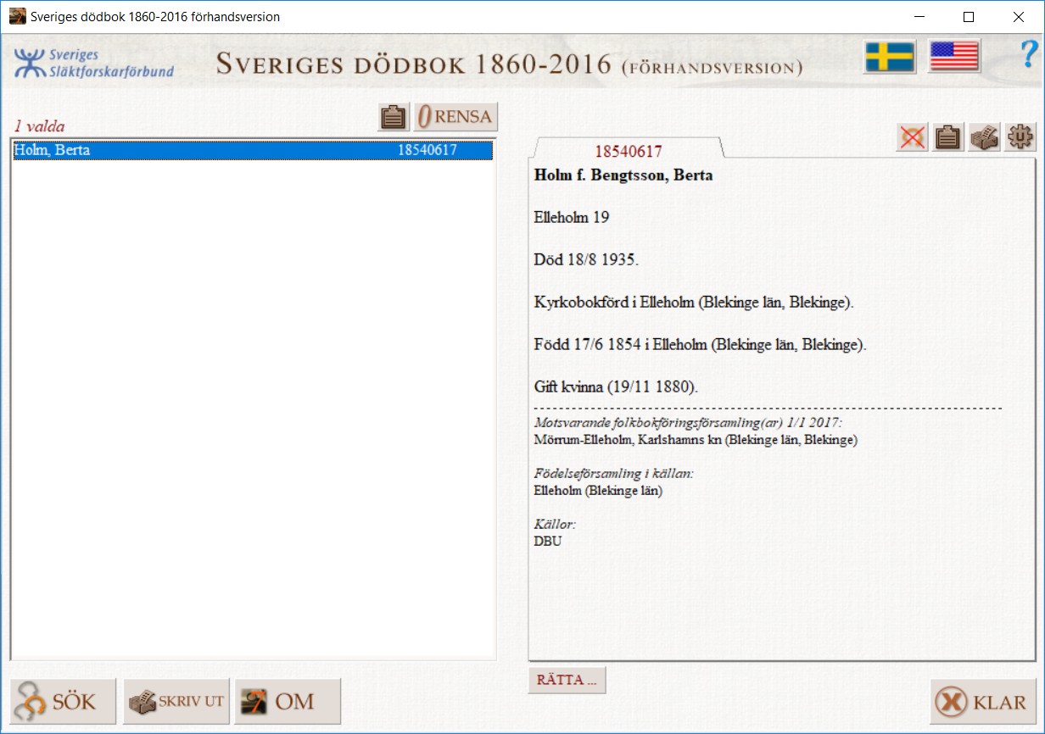Click Sveriges Släktforskarförbund logo
The width and height of the screenshot is (1045, 734).
93,63
